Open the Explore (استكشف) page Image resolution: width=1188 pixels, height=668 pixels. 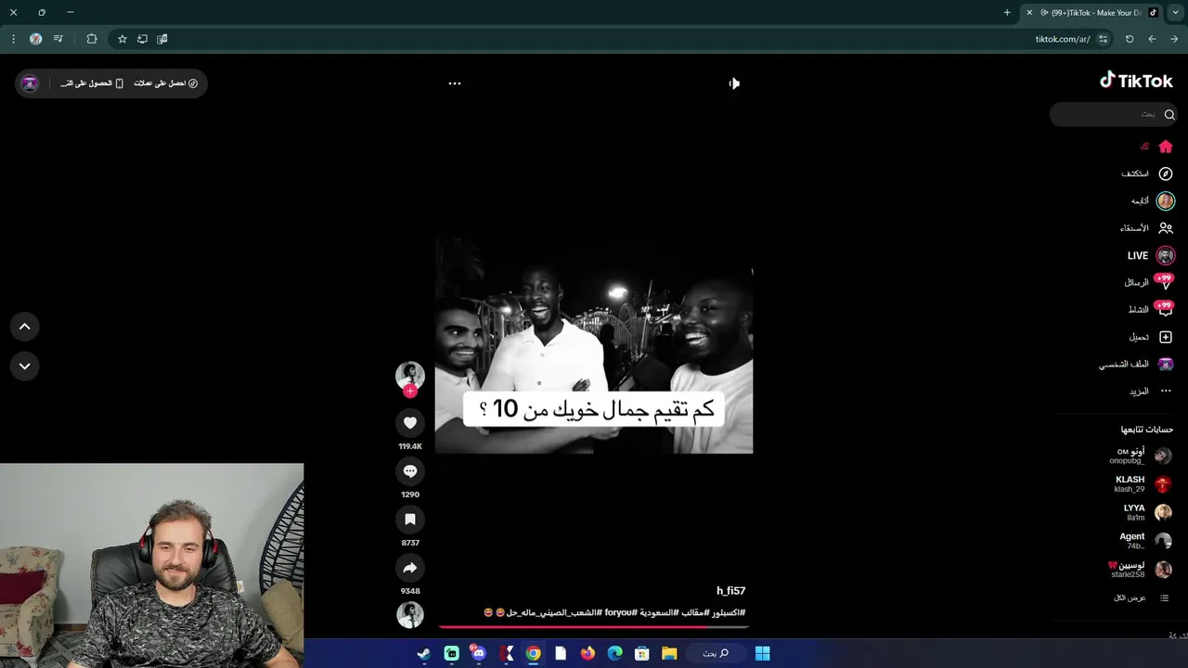1147,173
